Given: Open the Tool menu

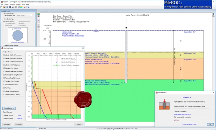Looking at the screenshot, I should coord(23,5).
